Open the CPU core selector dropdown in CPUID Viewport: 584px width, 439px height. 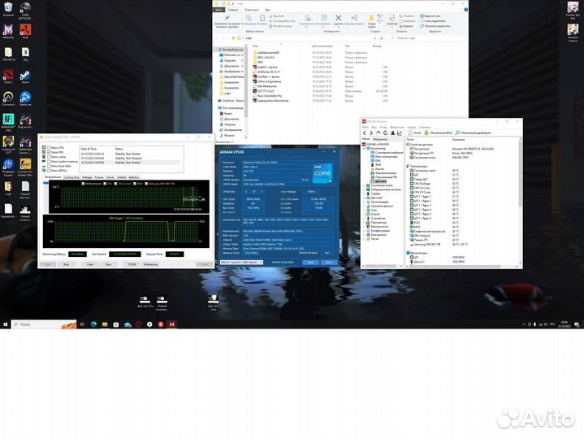[242, 263]
